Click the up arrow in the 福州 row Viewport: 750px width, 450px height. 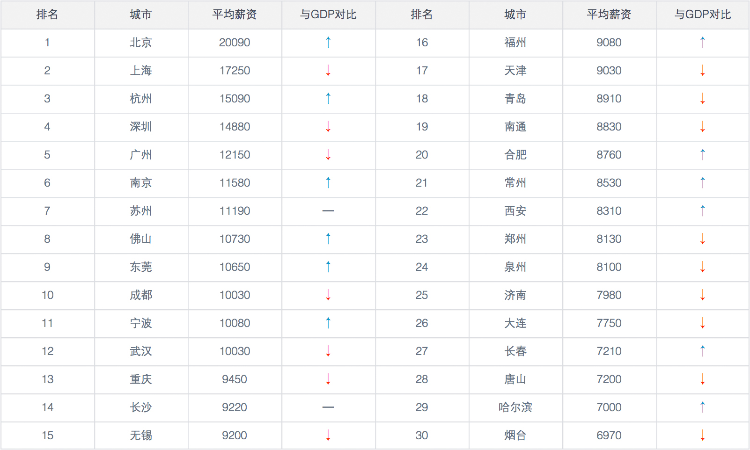703,43
